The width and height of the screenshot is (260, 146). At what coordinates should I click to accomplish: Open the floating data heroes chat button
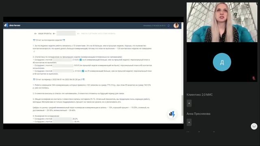[172, 114]
